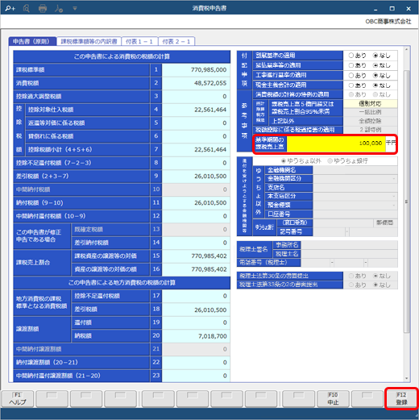Click the PDF output icon

point(59,9)
